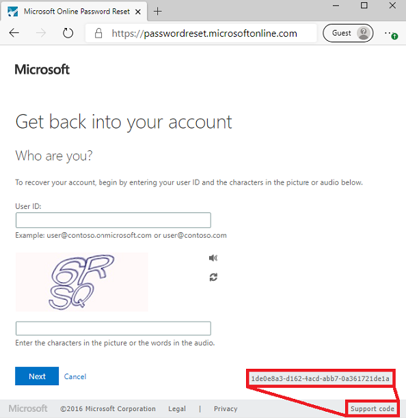
Task: Click the captcha picture
Action: point(81,282)
